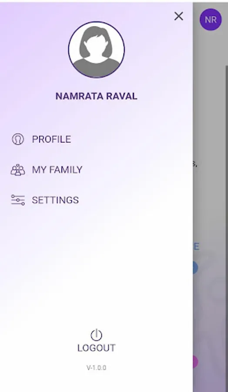Tap the purple NR avatar badge
The image size is (228, 392).
(211, 20)
